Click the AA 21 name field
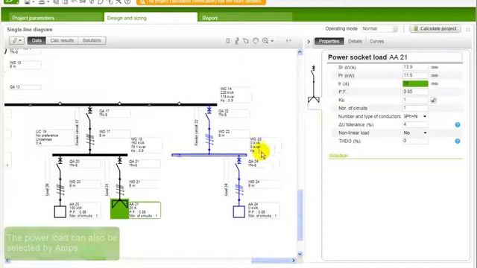 point(425,57)
